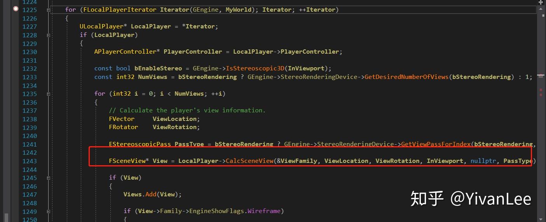
Task: Click the &ViewFamily argument on line 1243
Action: (x=297, y=161)
